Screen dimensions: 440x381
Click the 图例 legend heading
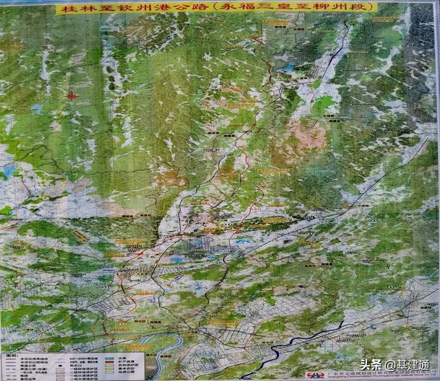coord(12,356)
